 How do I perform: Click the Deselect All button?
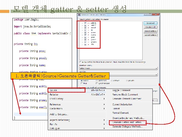[150, 27]
